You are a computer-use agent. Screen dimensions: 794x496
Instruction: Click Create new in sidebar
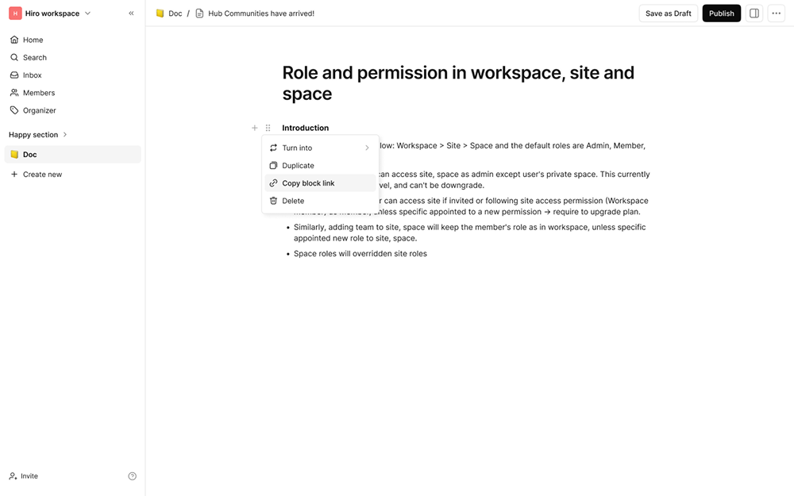(x=72, y=174)
